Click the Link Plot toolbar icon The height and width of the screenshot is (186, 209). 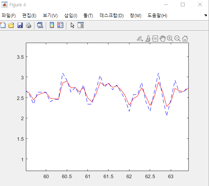pos(40,25)
